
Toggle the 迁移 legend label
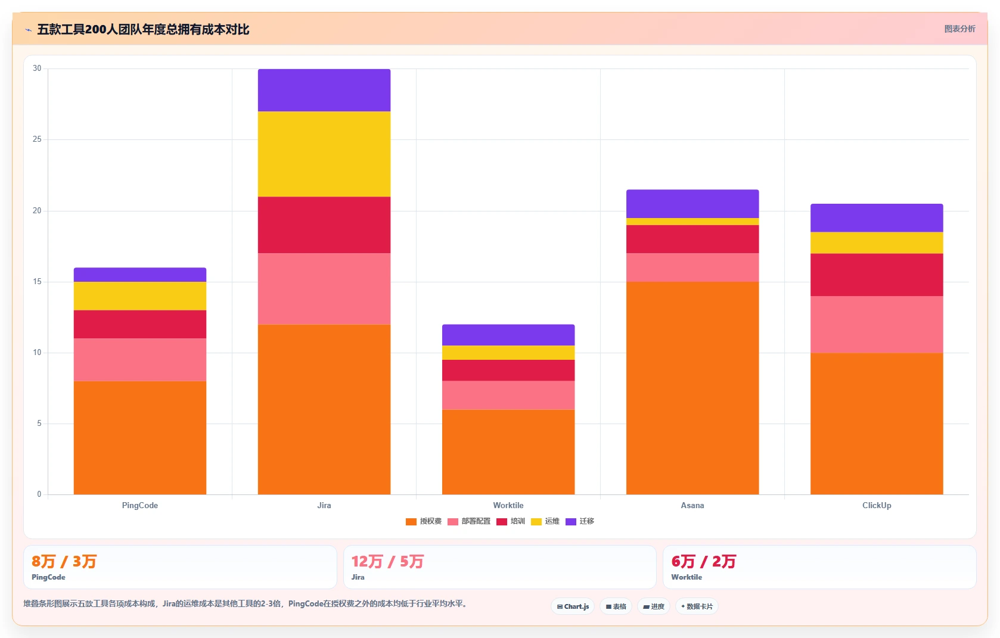[x=587, y=521]
